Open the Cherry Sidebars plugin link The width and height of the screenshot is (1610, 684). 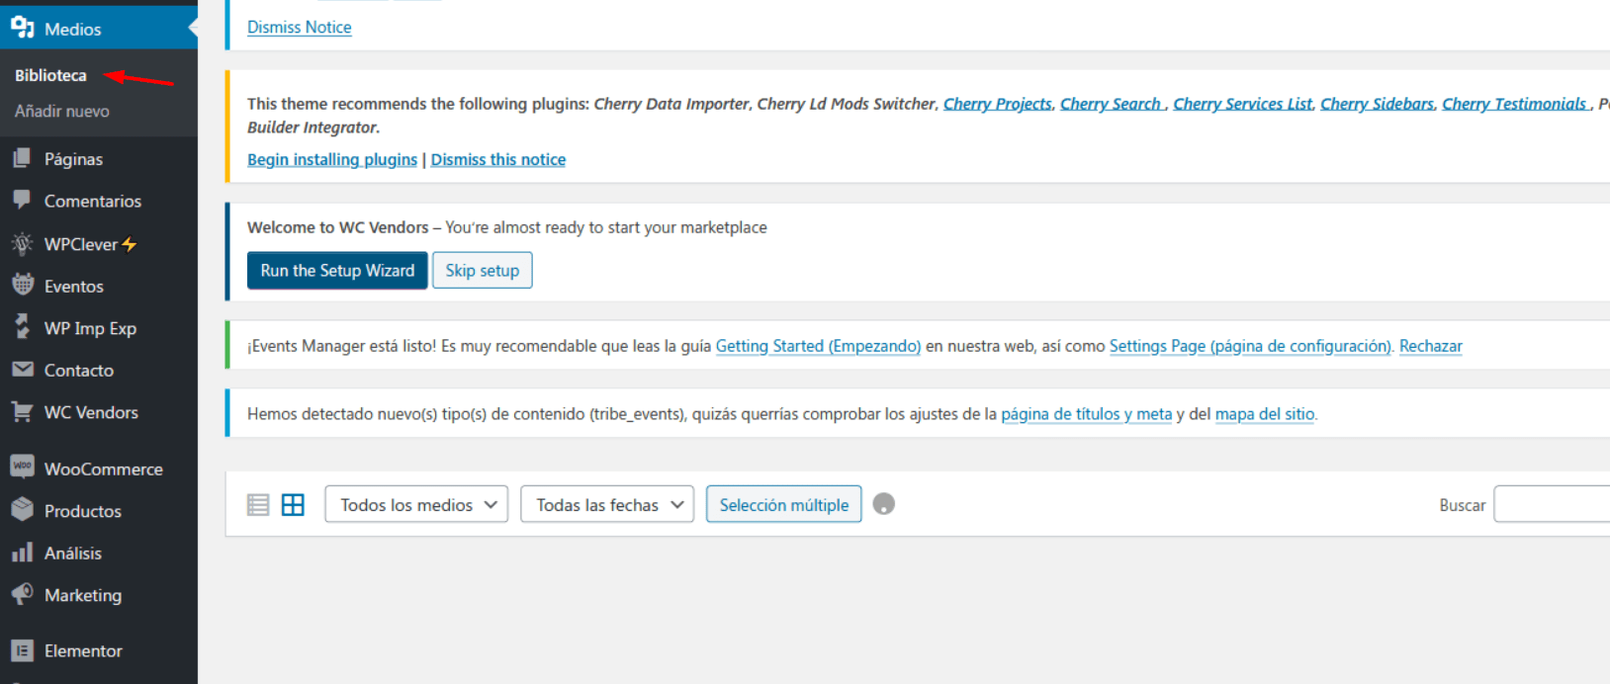[1377, 104]
